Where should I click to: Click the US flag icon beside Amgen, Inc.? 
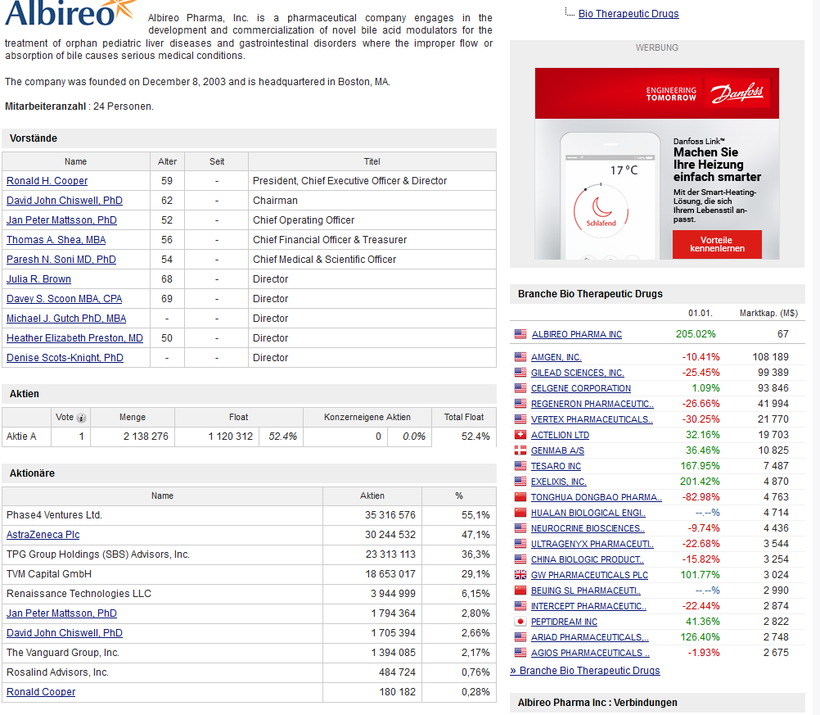point(520,357)
